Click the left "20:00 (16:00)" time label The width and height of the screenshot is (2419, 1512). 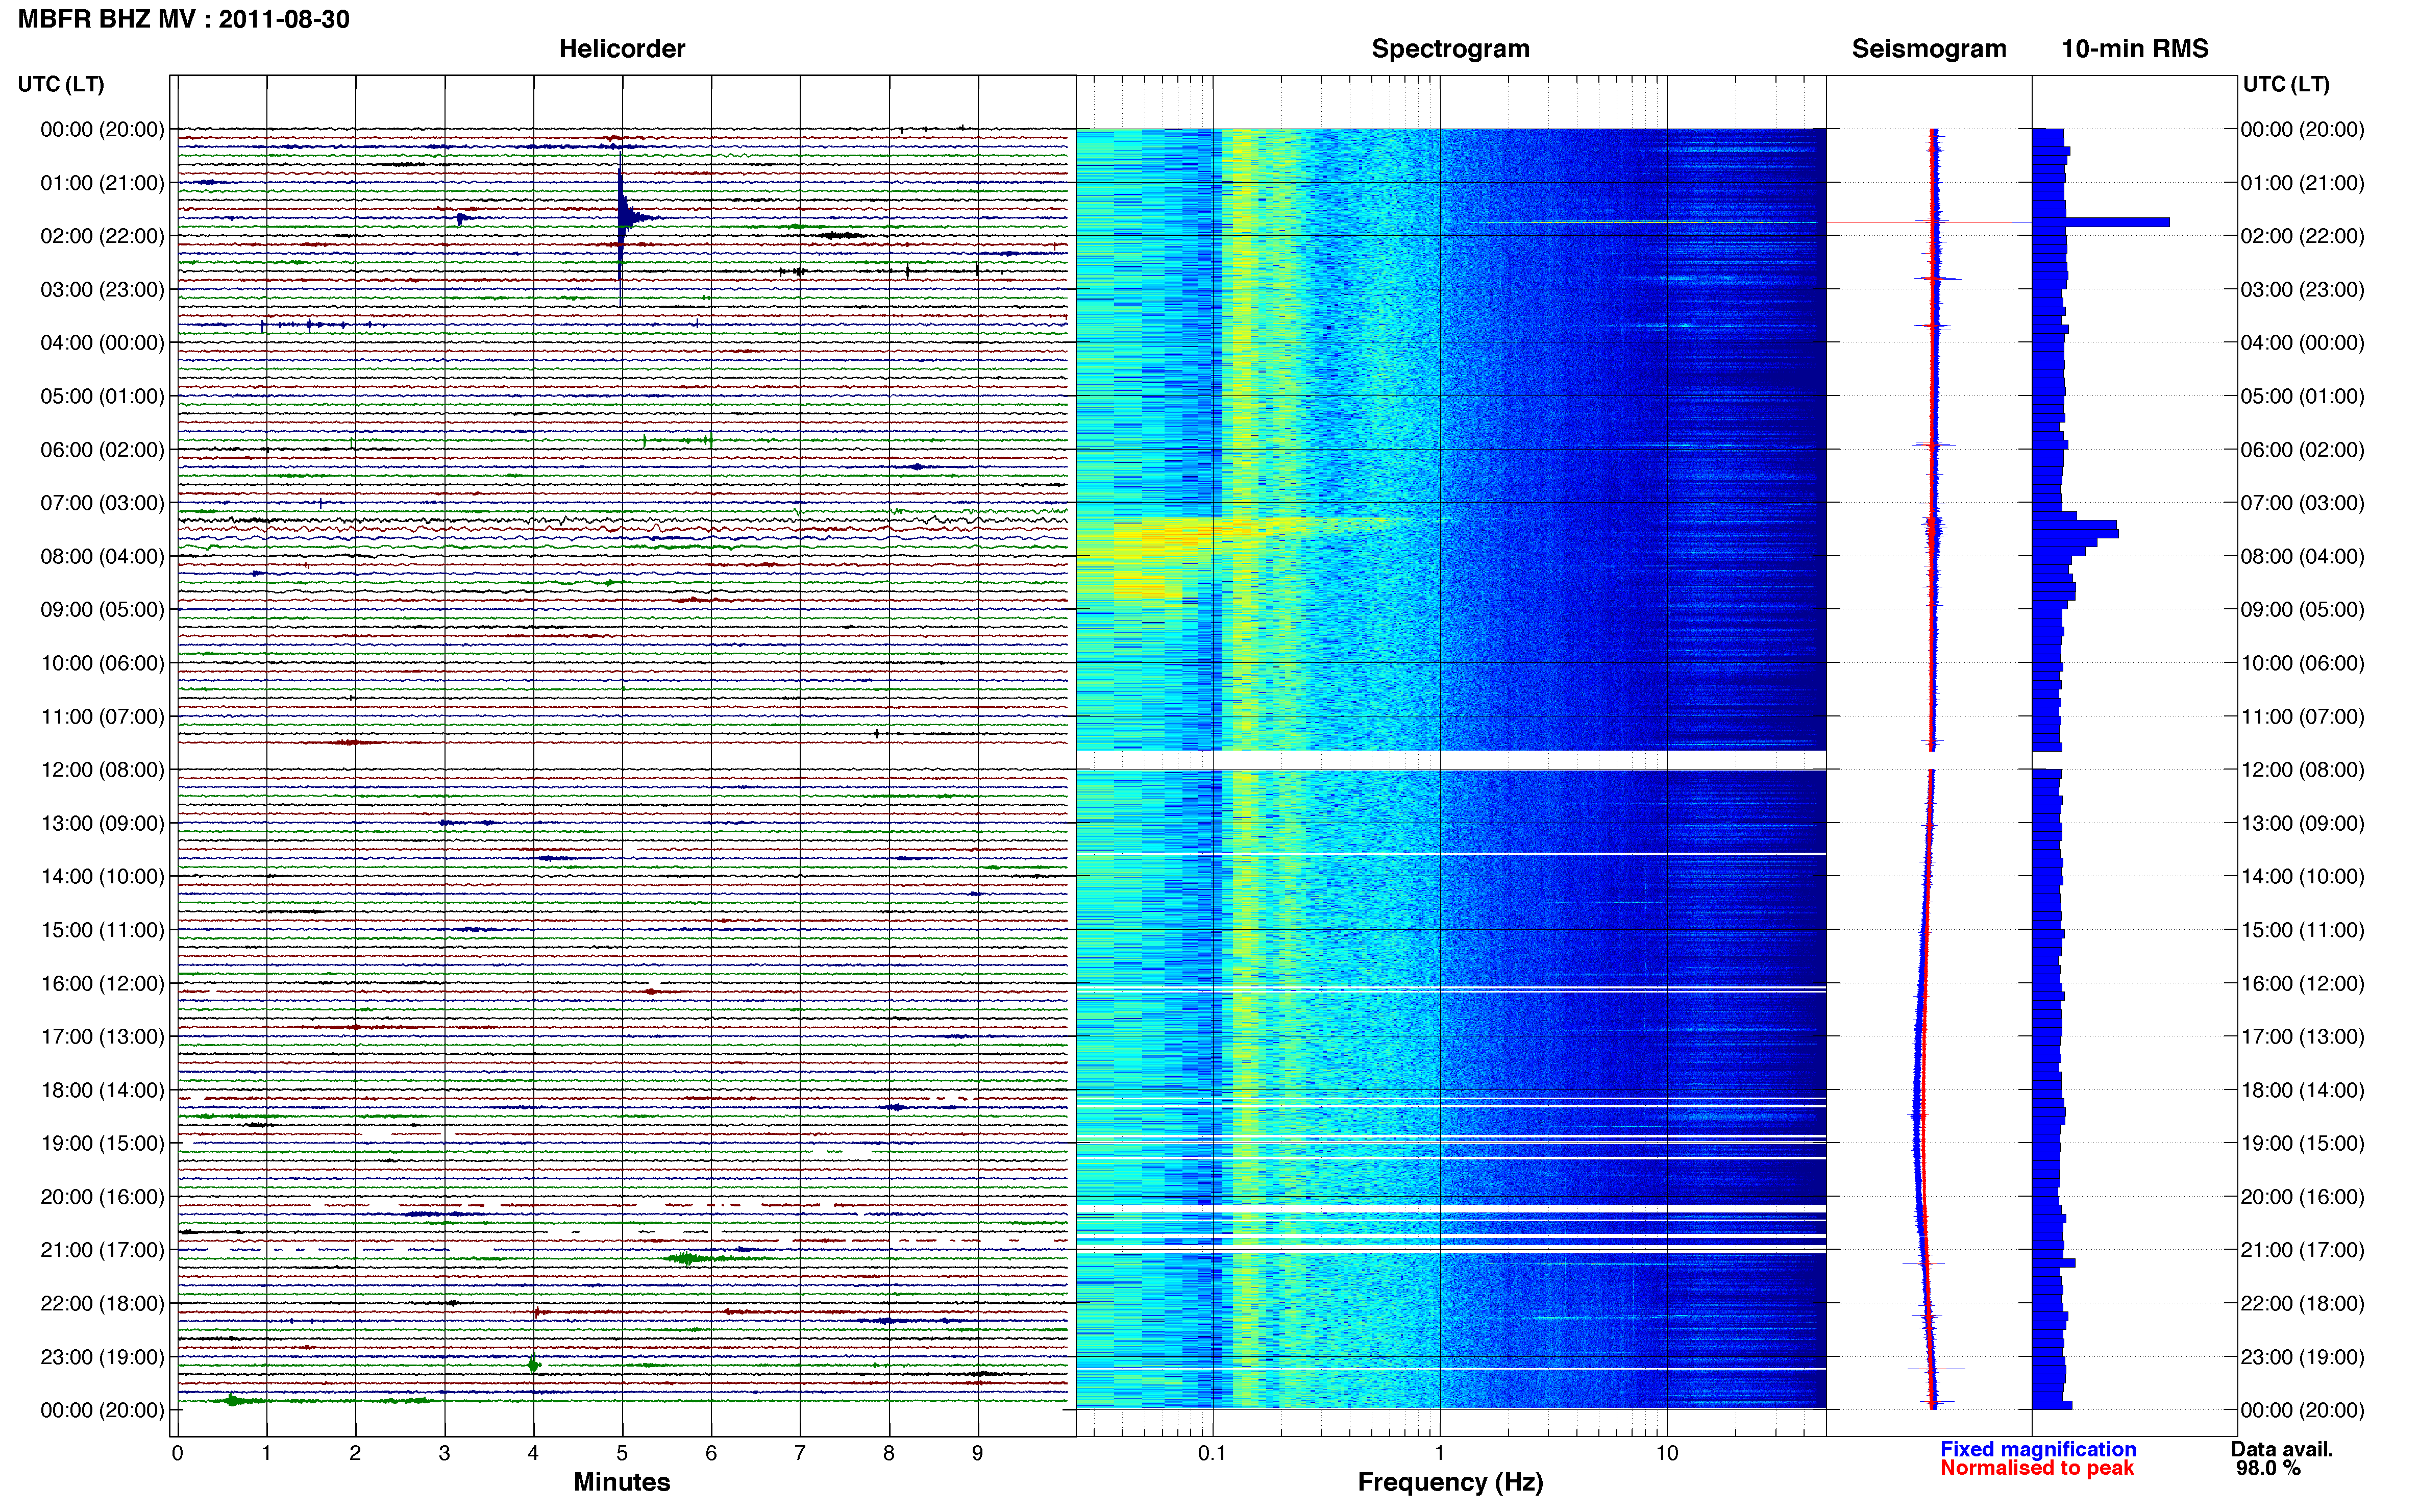tap(102, 1197)
